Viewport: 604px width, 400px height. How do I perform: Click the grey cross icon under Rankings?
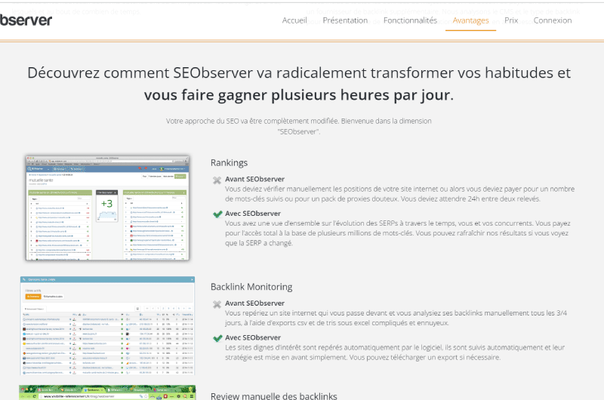[217, 180]
